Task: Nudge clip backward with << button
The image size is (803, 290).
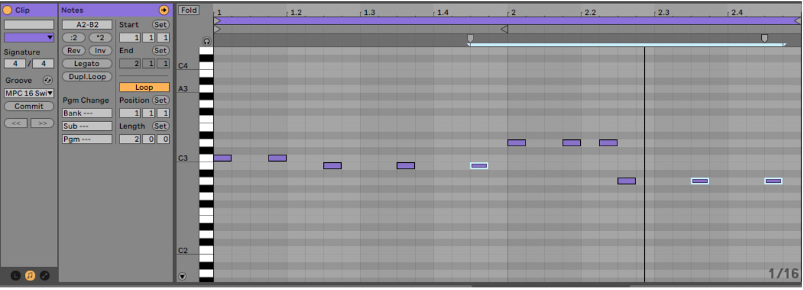Action: pyautogui.click(x=15, y=123)
